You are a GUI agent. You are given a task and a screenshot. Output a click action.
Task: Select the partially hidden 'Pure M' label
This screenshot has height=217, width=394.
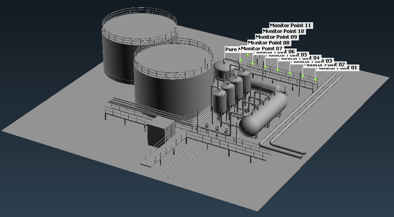point(232,49)
